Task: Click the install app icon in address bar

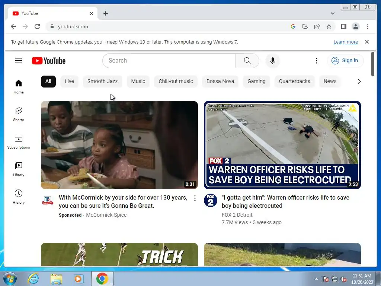Action: pyautogui.click(x=305, y=26)
